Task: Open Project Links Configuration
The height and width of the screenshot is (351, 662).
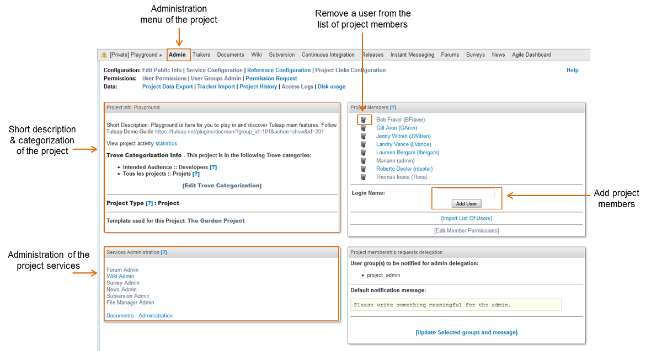Action: point(350,71)
